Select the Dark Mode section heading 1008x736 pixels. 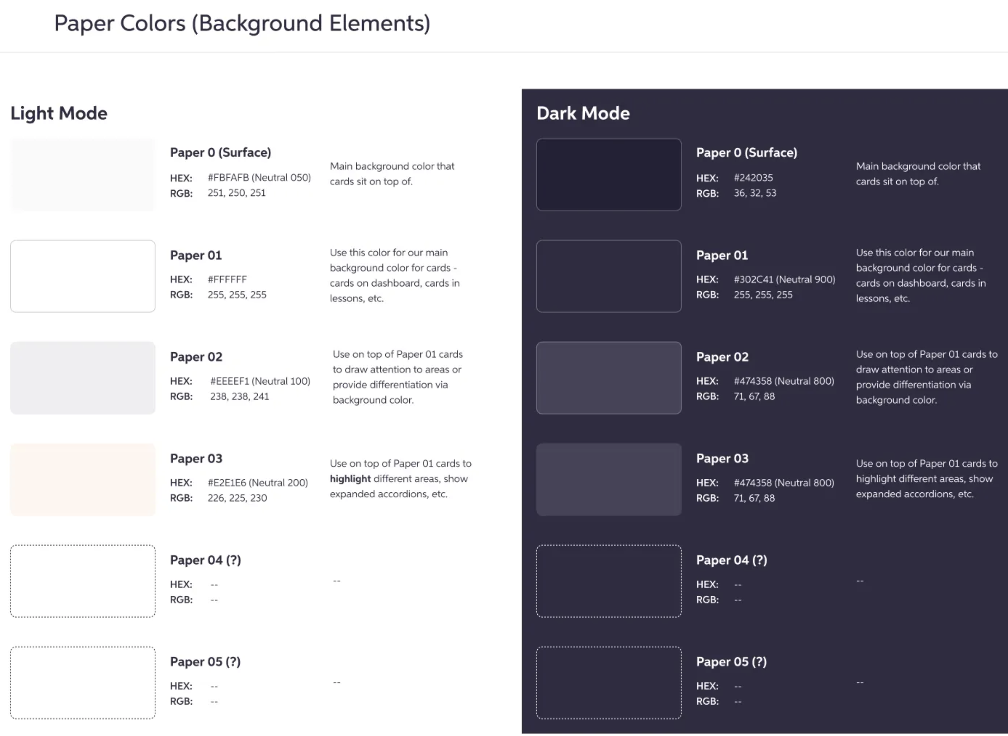tap(583, 113)
